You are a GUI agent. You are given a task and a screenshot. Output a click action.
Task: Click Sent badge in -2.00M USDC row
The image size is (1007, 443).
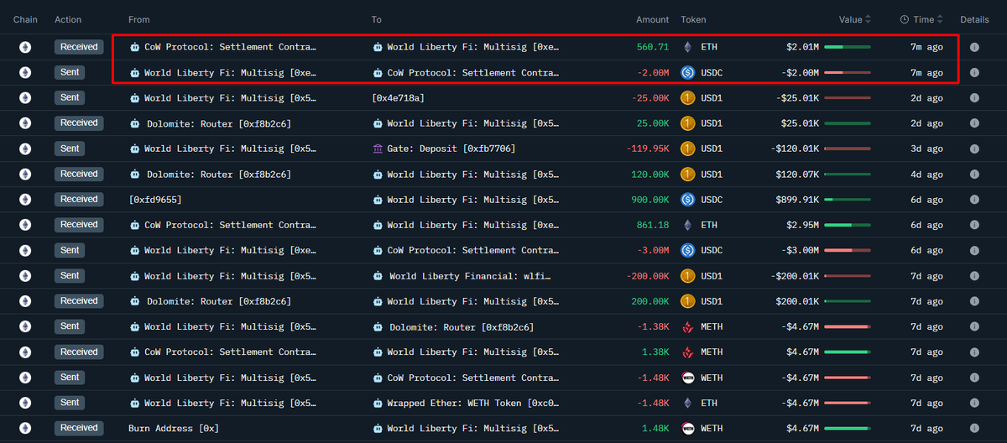click(70, 72)
